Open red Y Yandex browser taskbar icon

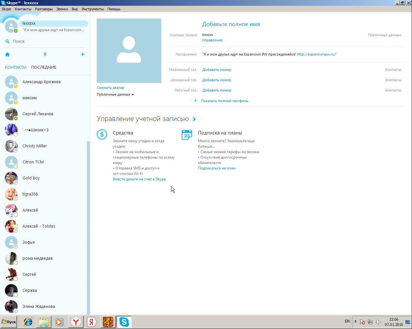coord(76,322)
